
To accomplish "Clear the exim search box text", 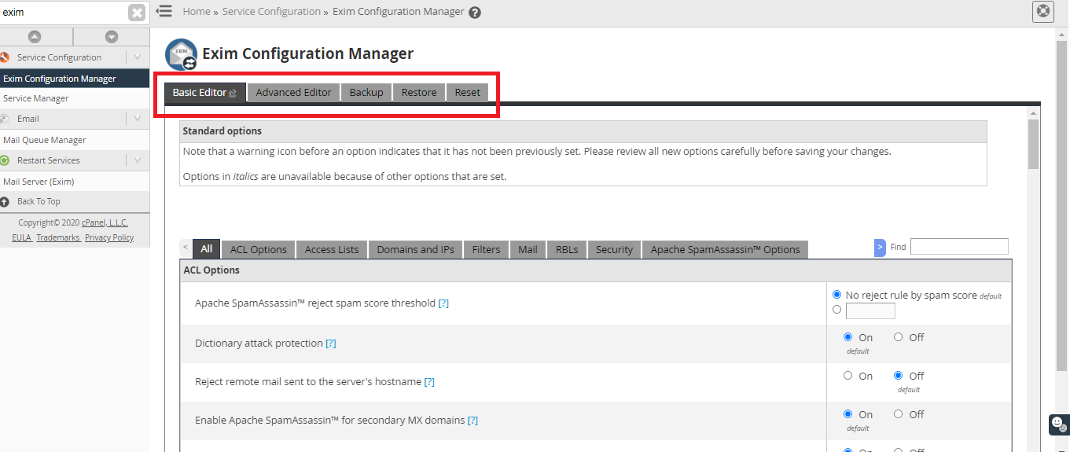I will tap(137, 13).
